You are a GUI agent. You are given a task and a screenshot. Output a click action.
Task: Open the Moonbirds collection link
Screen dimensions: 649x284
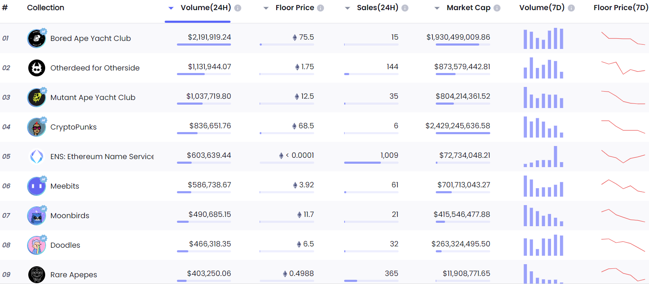point(70,216)
